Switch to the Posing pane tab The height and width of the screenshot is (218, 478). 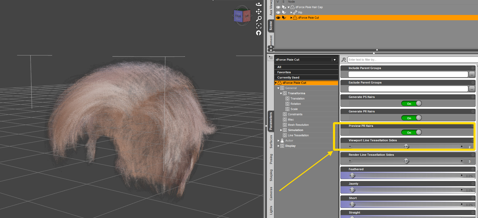pyautogui.click(x=271, y=159)
